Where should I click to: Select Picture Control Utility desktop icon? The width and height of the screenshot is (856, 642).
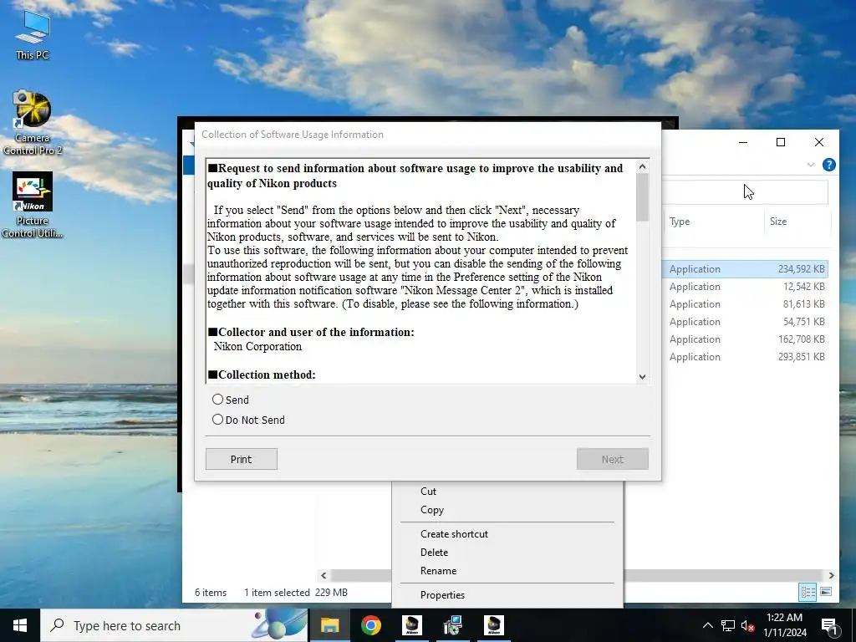33,206
